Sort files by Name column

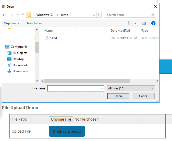tap(48, 31)
